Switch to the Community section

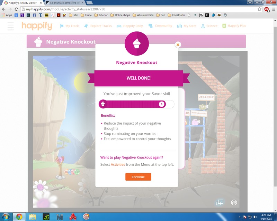(x=160, y=26)
